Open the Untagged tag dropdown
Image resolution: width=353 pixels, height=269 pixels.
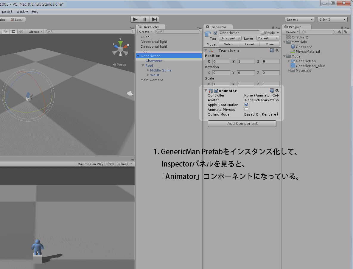point(230,38)
